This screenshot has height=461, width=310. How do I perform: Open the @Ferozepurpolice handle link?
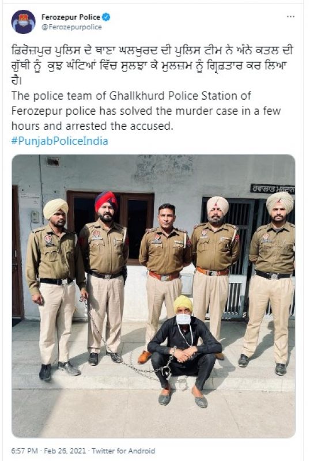[71, 27]
